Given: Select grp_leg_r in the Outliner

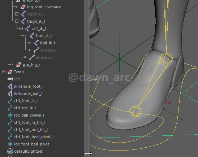Looking at the screenshot, I should 31,65.
